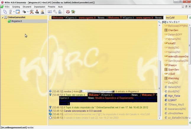Click the green house home icon
Image resolution: width=191 pixels, height=129 pixels.
coord(73,12)
